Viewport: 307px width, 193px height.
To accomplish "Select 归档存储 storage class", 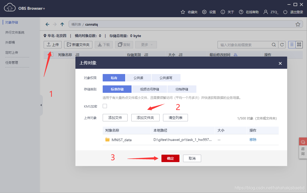I will pyautogui.click(x=182, y=89).
